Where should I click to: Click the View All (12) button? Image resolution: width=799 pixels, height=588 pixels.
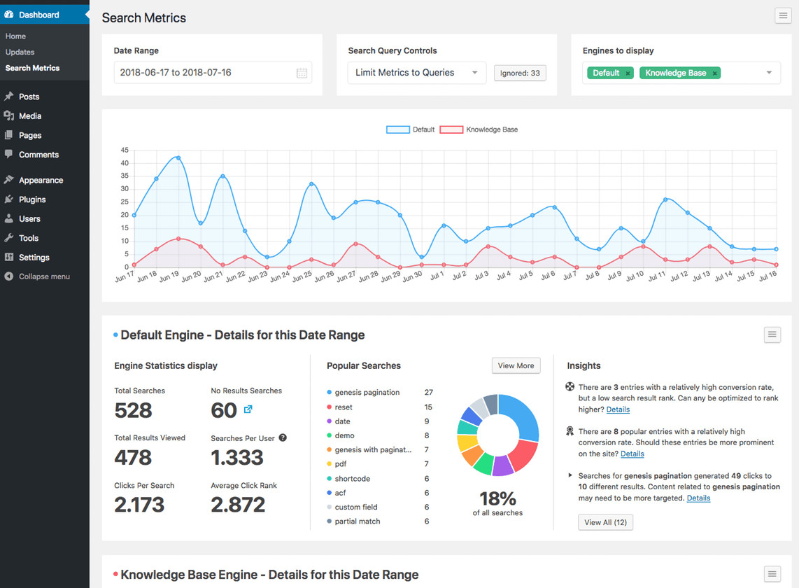point(605,522)
